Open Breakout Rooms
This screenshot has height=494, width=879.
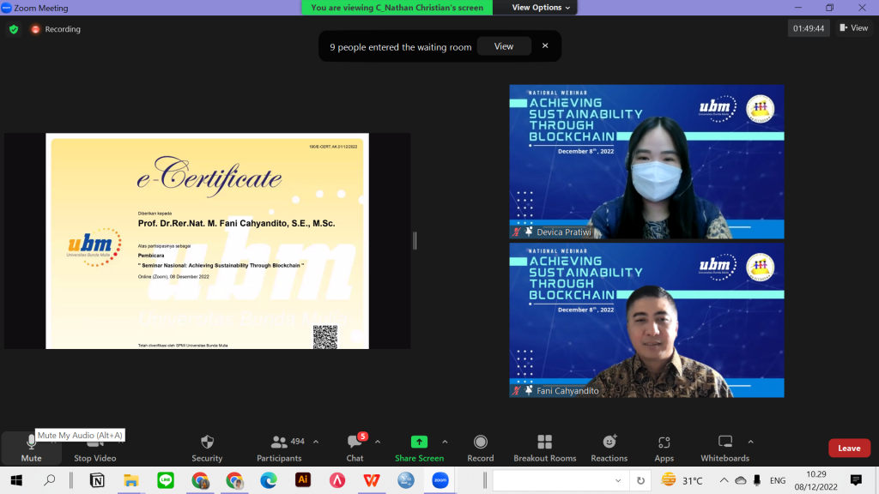pyautogui.click(x=544, y=449)
